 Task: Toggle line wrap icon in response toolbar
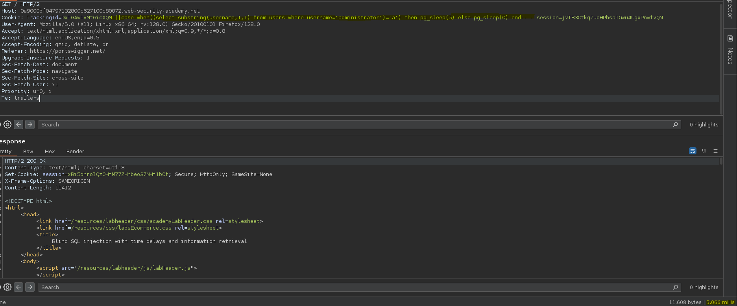pos(693,151)
